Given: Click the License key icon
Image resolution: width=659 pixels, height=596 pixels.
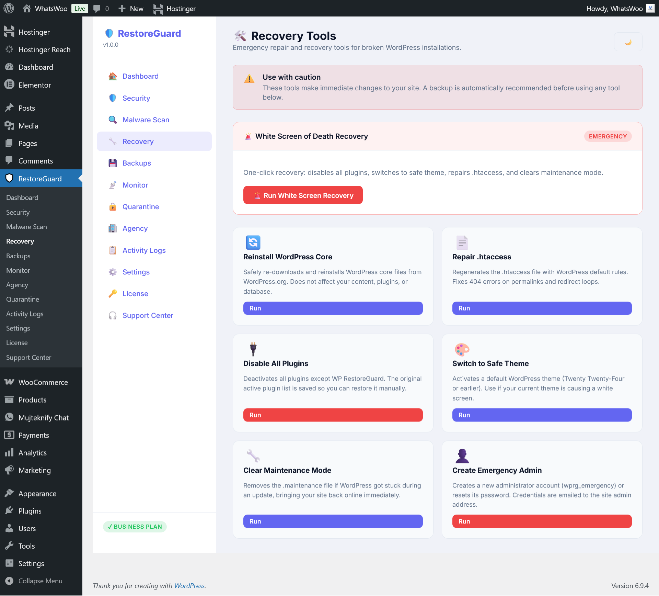Looking at the screenshot, I should [113, 294].
